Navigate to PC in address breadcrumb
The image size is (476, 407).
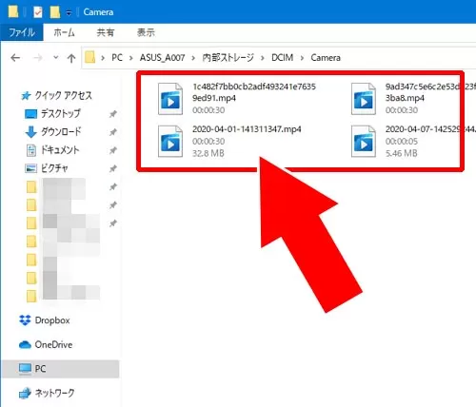pyautogui.click(x=117, y=58)
